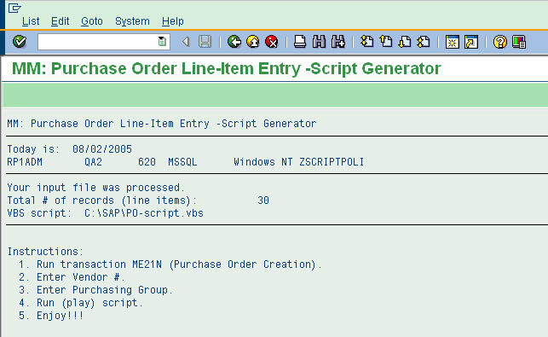Image resolution: width=548 pixels, height=337 pixels.
Task: Click 'Your input file was processed.' line
Action: (x=95, y=188)
